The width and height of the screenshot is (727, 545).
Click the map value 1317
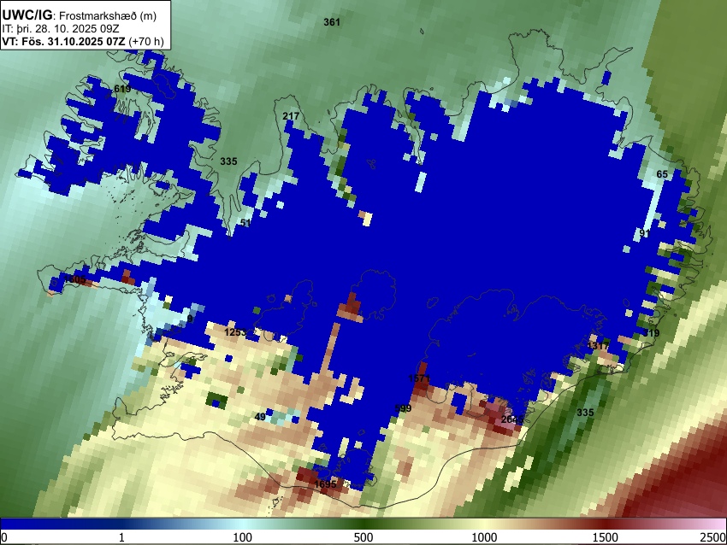pyautogui.click(x=598, y=346)
